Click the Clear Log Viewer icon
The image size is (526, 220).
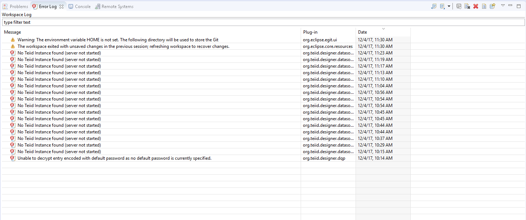click(x=467, y=6)
